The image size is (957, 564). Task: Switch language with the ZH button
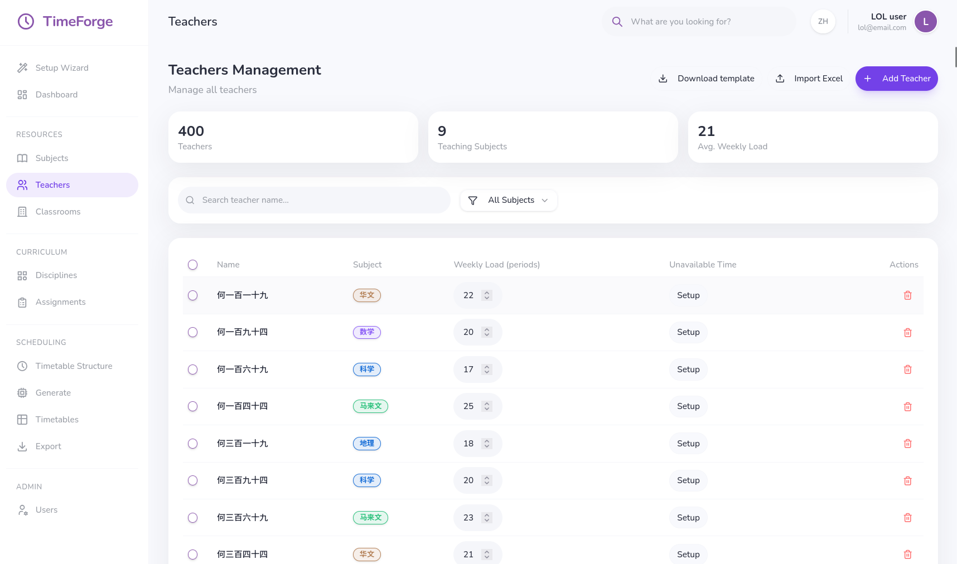pyautogui.click(x=823, y=22)
